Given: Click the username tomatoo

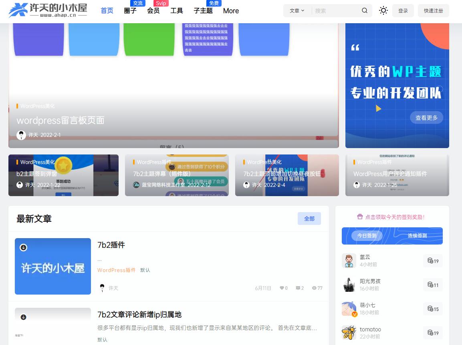Looking at the screenshot, I should pos(370,329).
